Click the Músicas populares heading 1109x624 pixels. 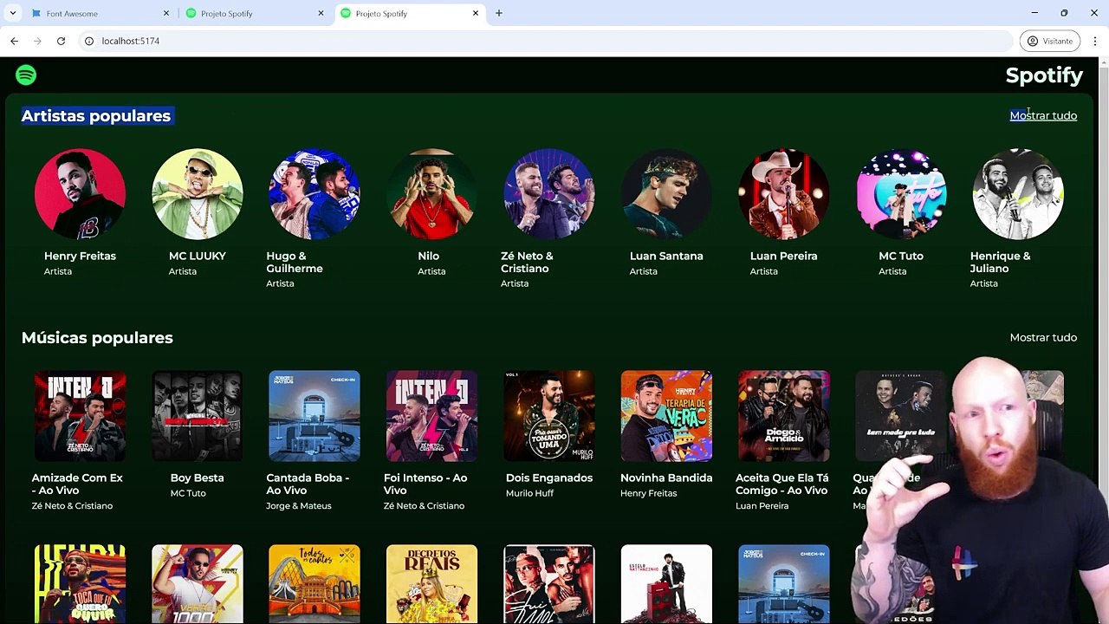coord(97,337)
